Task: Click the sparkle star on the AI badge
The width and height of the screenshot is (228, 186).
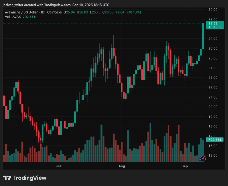Action: click(x=200, y=160)
